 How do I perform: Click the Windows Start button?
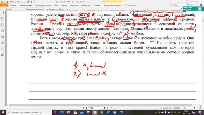click(x=3, y=112)
